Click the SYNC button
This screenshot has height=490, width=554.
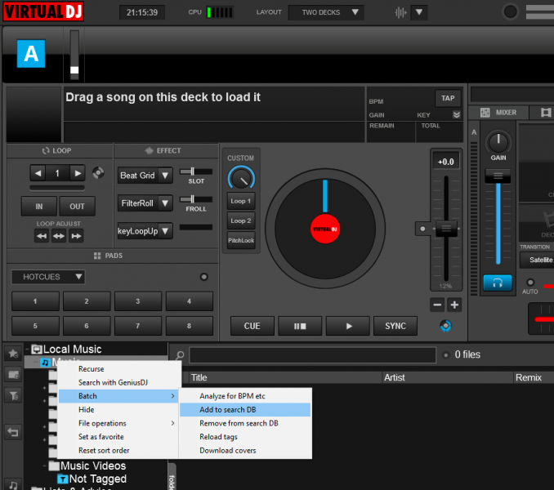pyautogui.click(x=395, y=326)
